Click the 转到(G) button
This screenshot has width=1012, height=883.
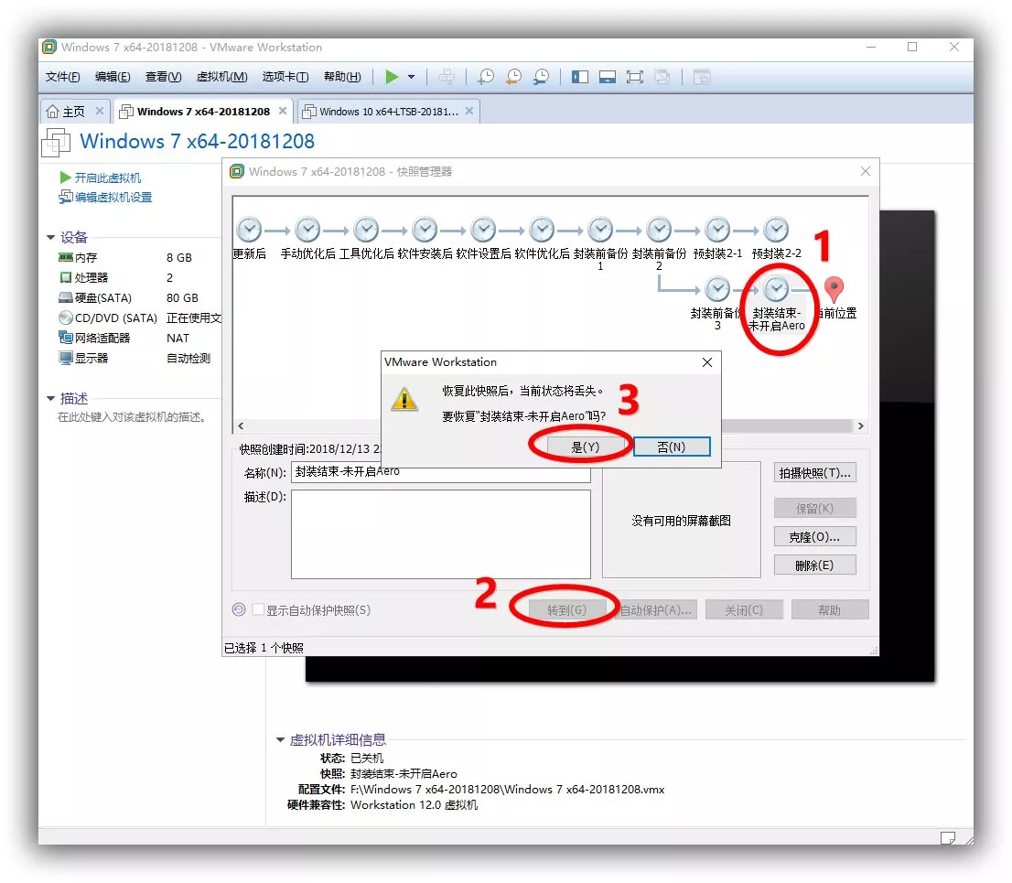567,610
